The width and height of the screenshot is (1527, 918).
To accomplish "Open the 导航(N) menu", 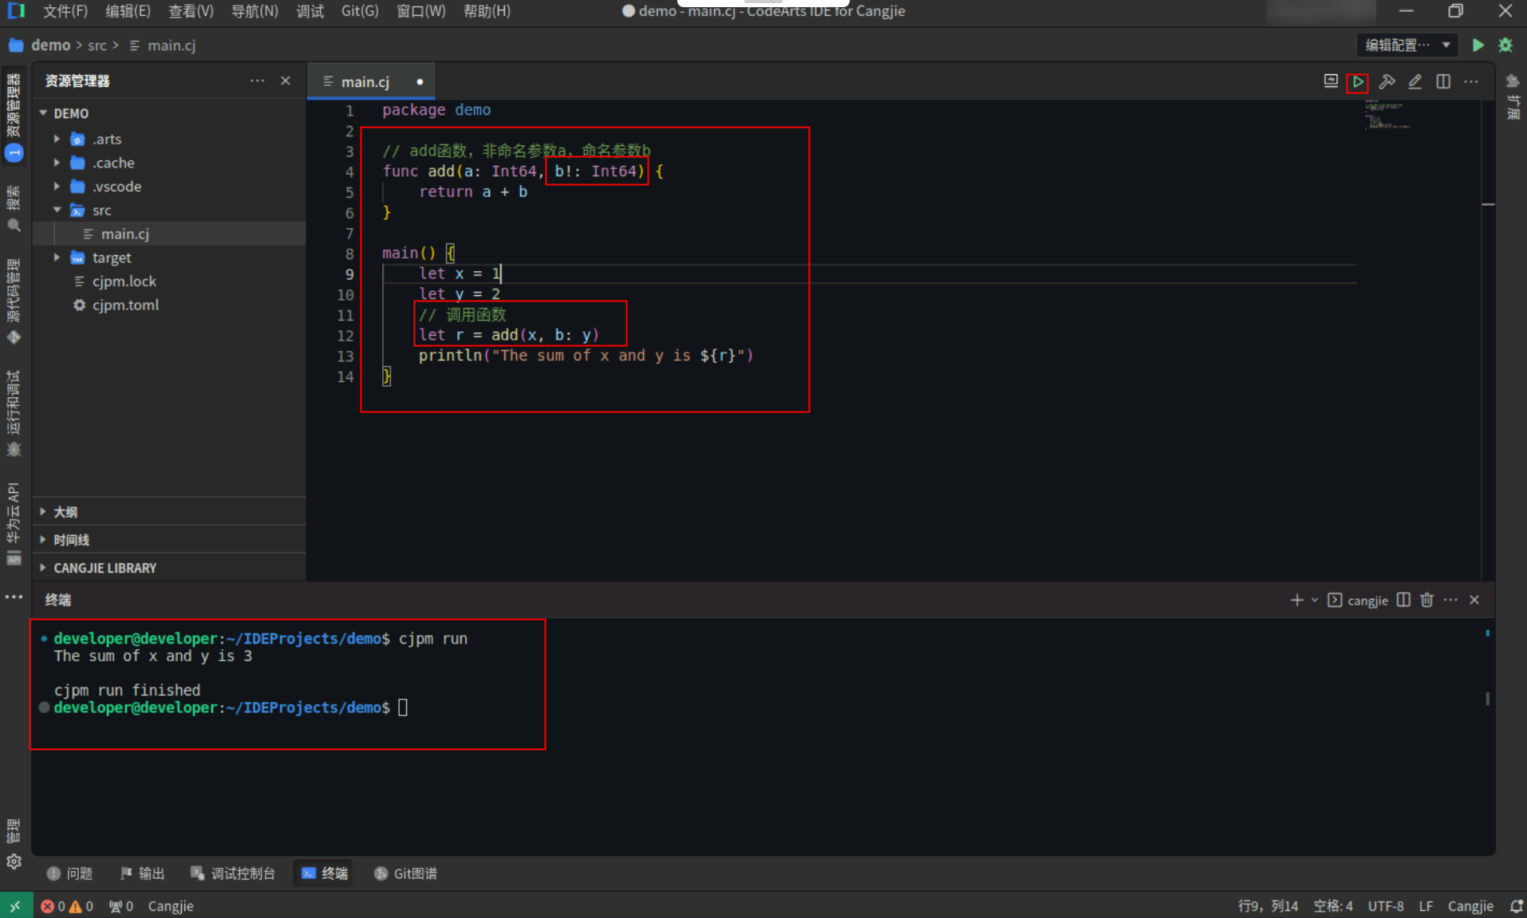I will [x=254, y=11].
